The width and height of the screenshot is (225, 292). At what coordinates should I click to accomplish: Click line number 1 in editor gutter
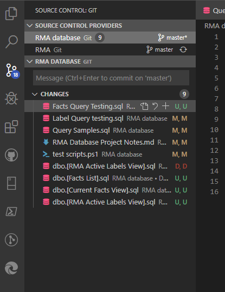pyautogui.click(x=216, y=36)
